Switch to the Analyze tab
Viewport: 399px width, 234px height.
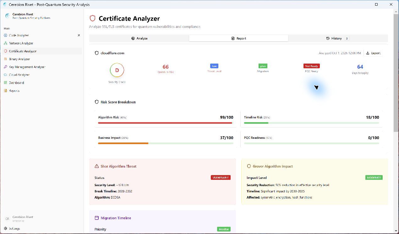(139, 38)
